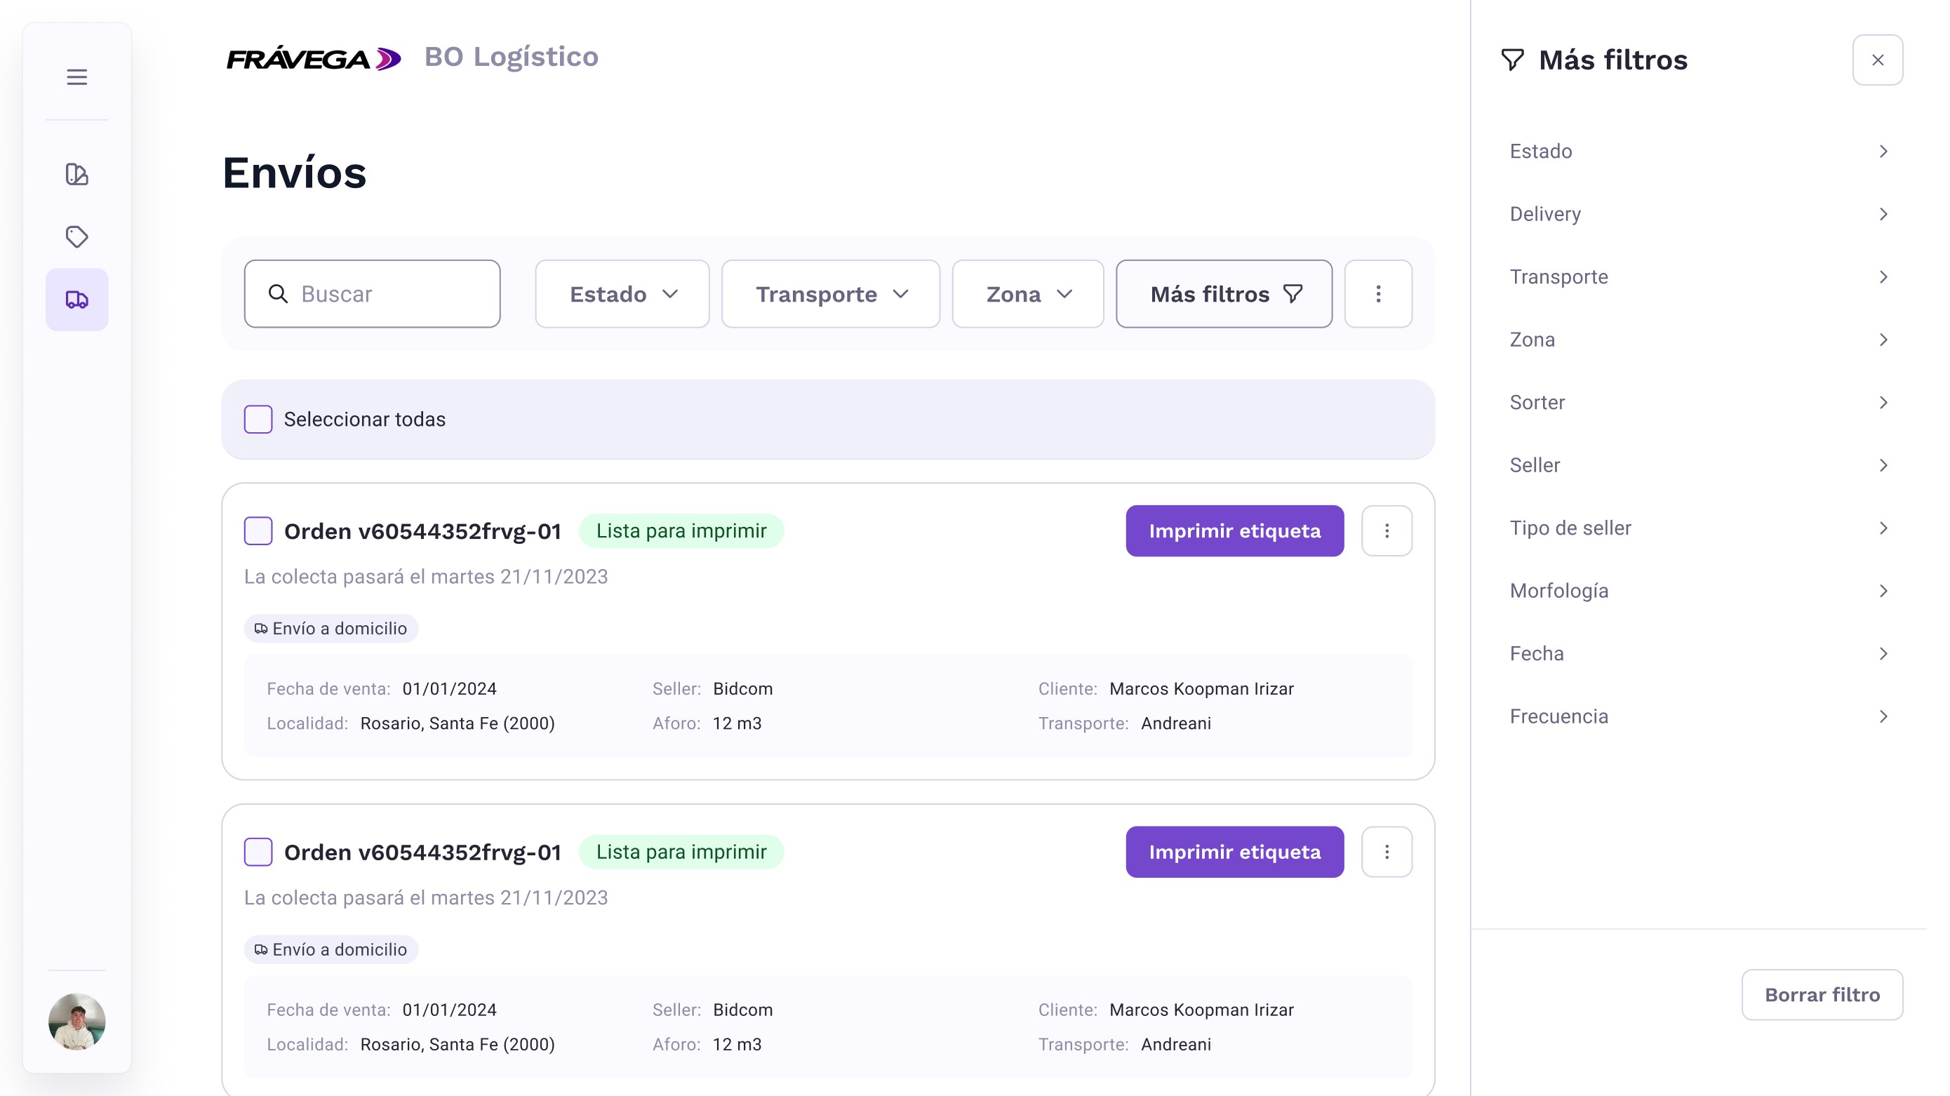Check the Seleccionar todas checkbox

(x=258, y=420)
